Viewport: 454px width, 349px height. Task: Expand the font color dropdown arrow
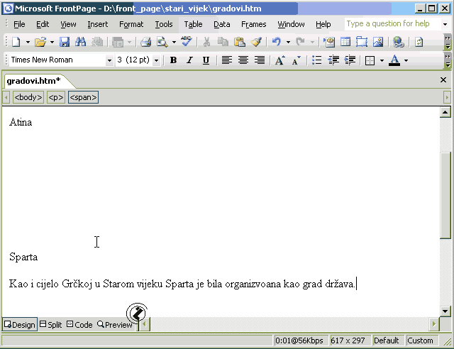(x=406, y=60)
